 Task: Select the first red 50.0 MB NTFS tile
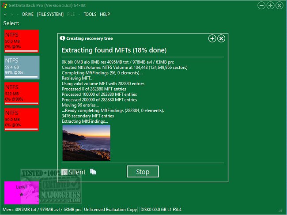point(22,41)
